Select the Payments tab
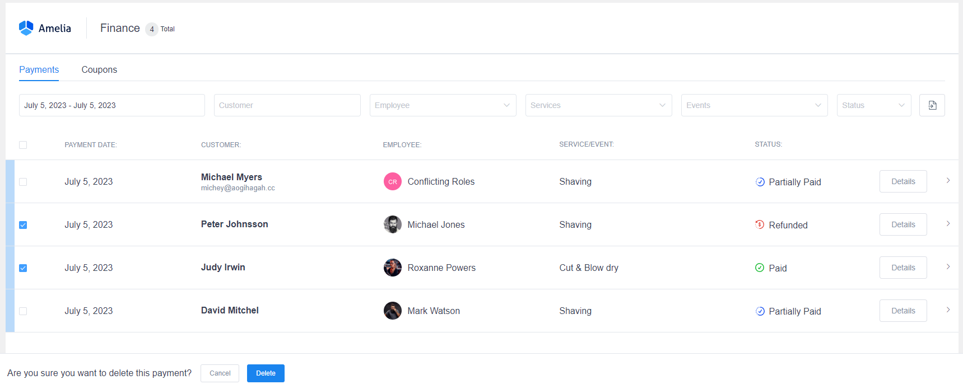Image resolution: width=963 pixels, height=389 pixels. (39, 69)
